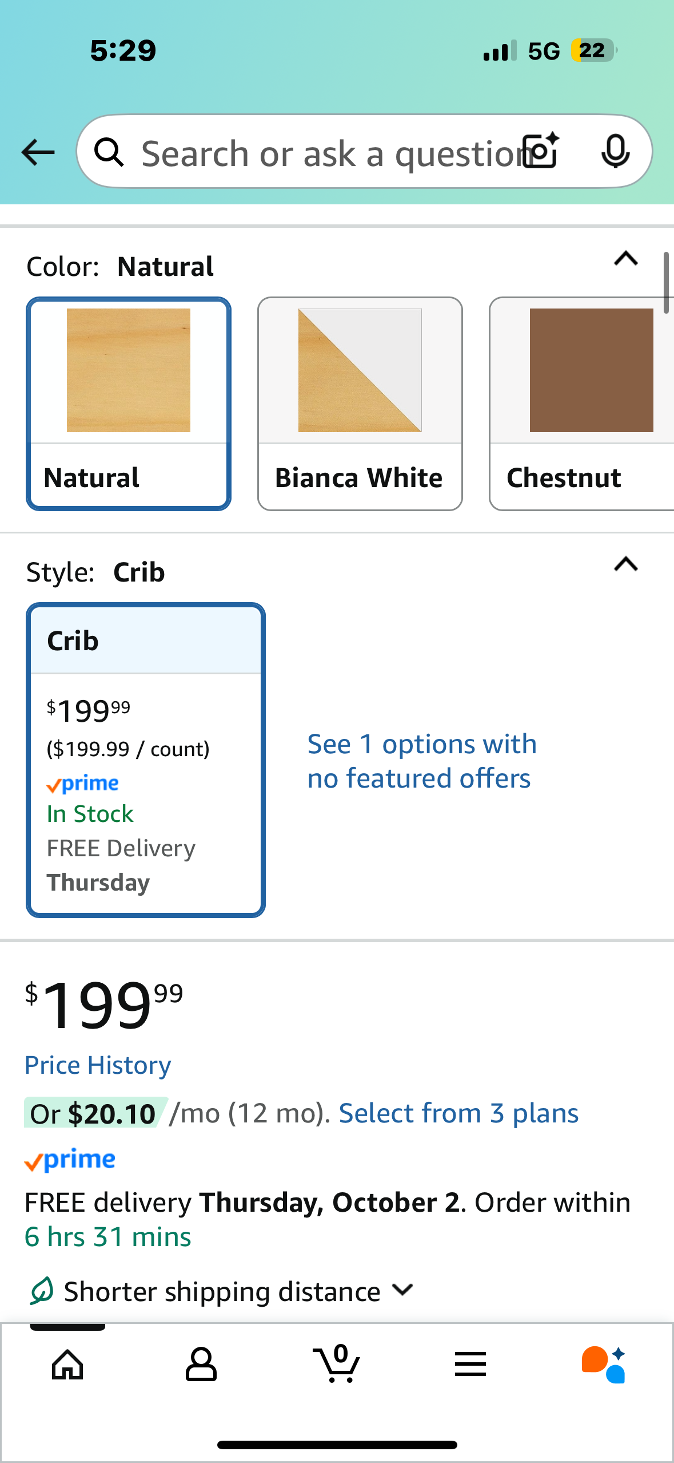Open See 1 options with no featured offers

(422, 761)
